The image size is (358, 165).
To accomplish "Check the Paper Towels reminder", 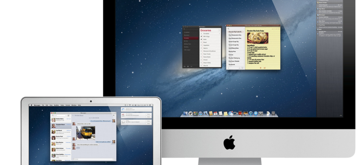I will 201,54.
